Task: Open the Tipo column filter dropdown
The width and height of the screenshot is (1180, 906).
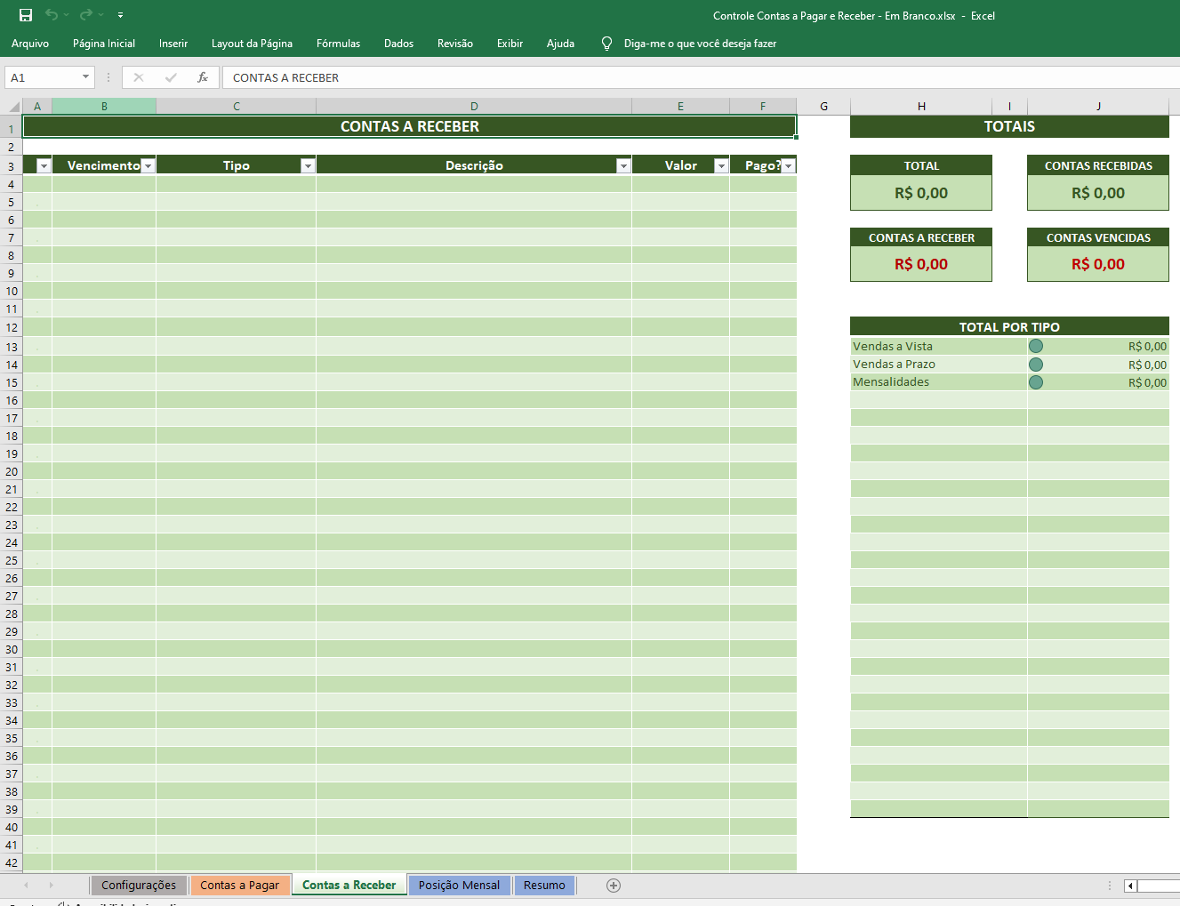Action: pos(307,166)
